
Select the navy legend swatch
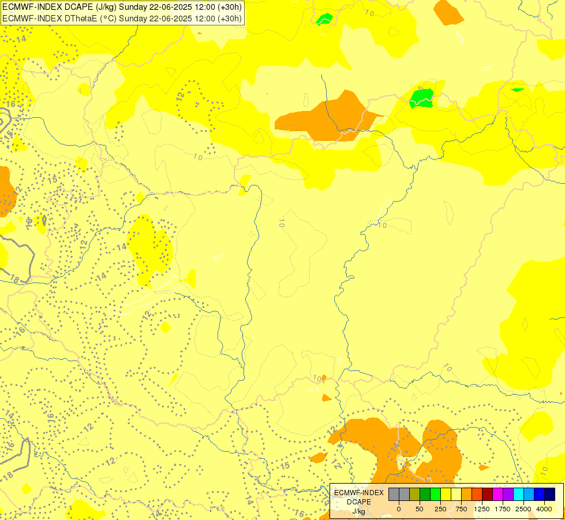[x=550, y=494]
